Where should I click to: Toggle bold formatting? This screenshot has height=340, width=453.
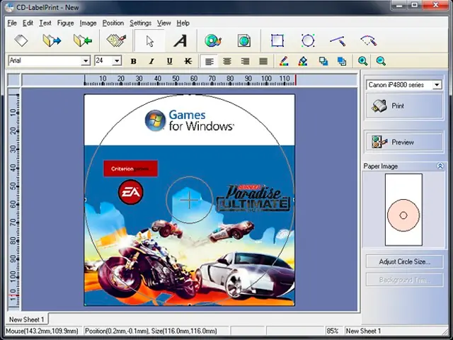pos(133,61)
